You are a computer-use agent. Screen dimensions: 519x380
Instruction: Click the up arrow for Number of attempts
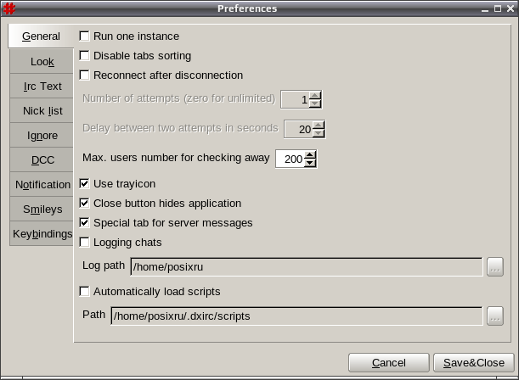[x=315, y=95]
